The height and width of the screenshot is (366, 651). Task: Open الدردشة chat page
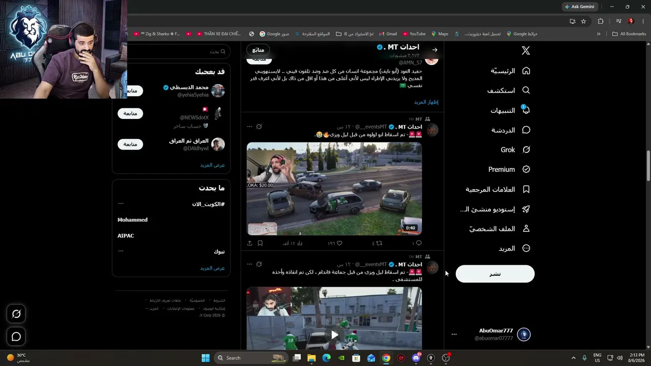point(511,130)
